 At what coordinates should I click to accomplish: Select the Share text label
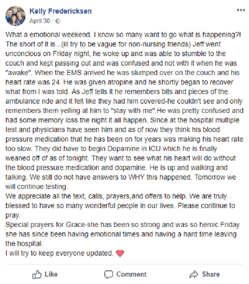(211, 274)
